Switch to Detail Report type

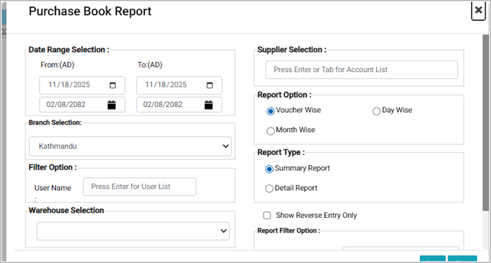[x=269, y=189]
